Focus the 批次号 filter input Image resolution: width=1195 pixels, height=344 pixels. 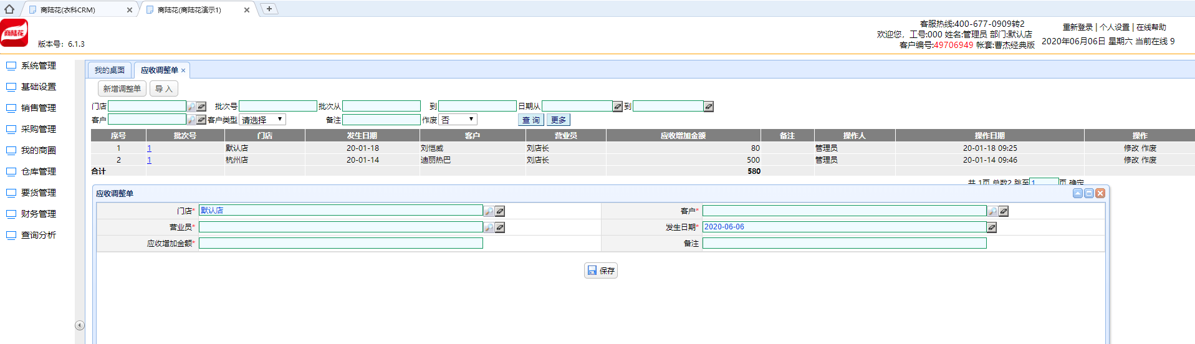tap(278, 107)
